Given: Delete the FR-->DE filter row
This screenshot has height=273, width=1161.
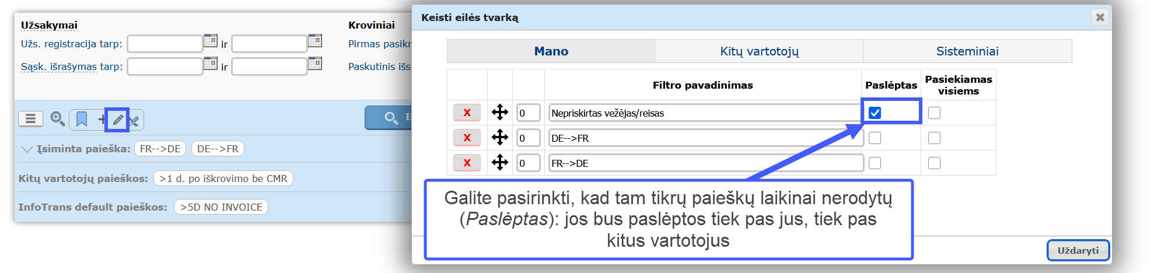Looking at the screenshot, I should (x=467, y=163).
